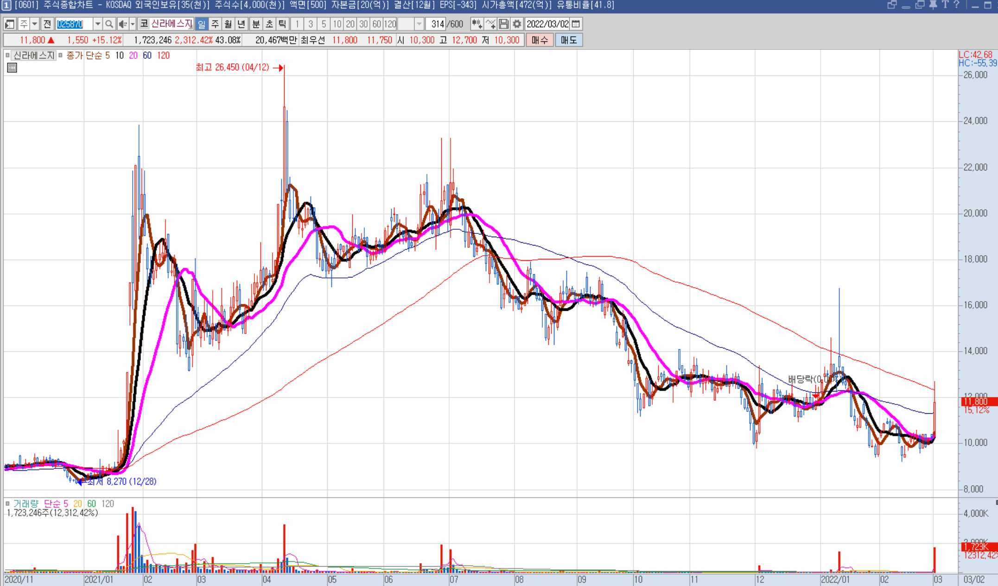This screenshot has width=998, height=586.
Task: Toggle the left side panel icon in toolbar
Action: click(x=10, y=24)
